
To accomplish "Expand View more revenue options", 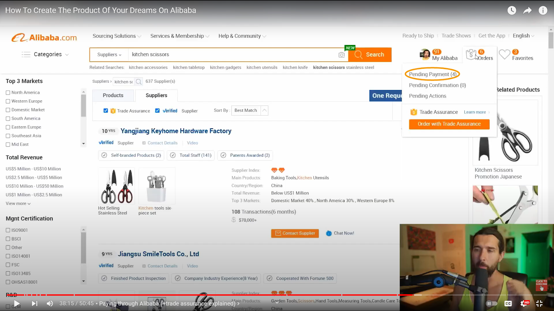I will pos(18,203).
